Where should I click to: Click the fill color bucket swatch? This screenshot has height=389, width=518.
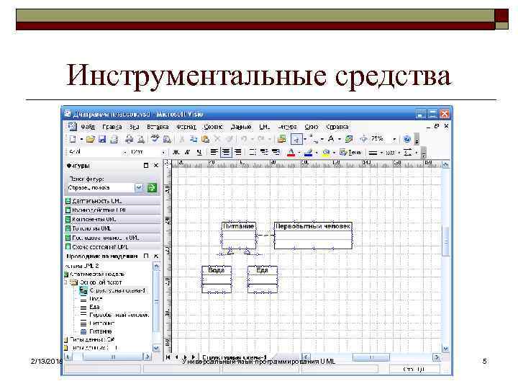pos(326,153)
